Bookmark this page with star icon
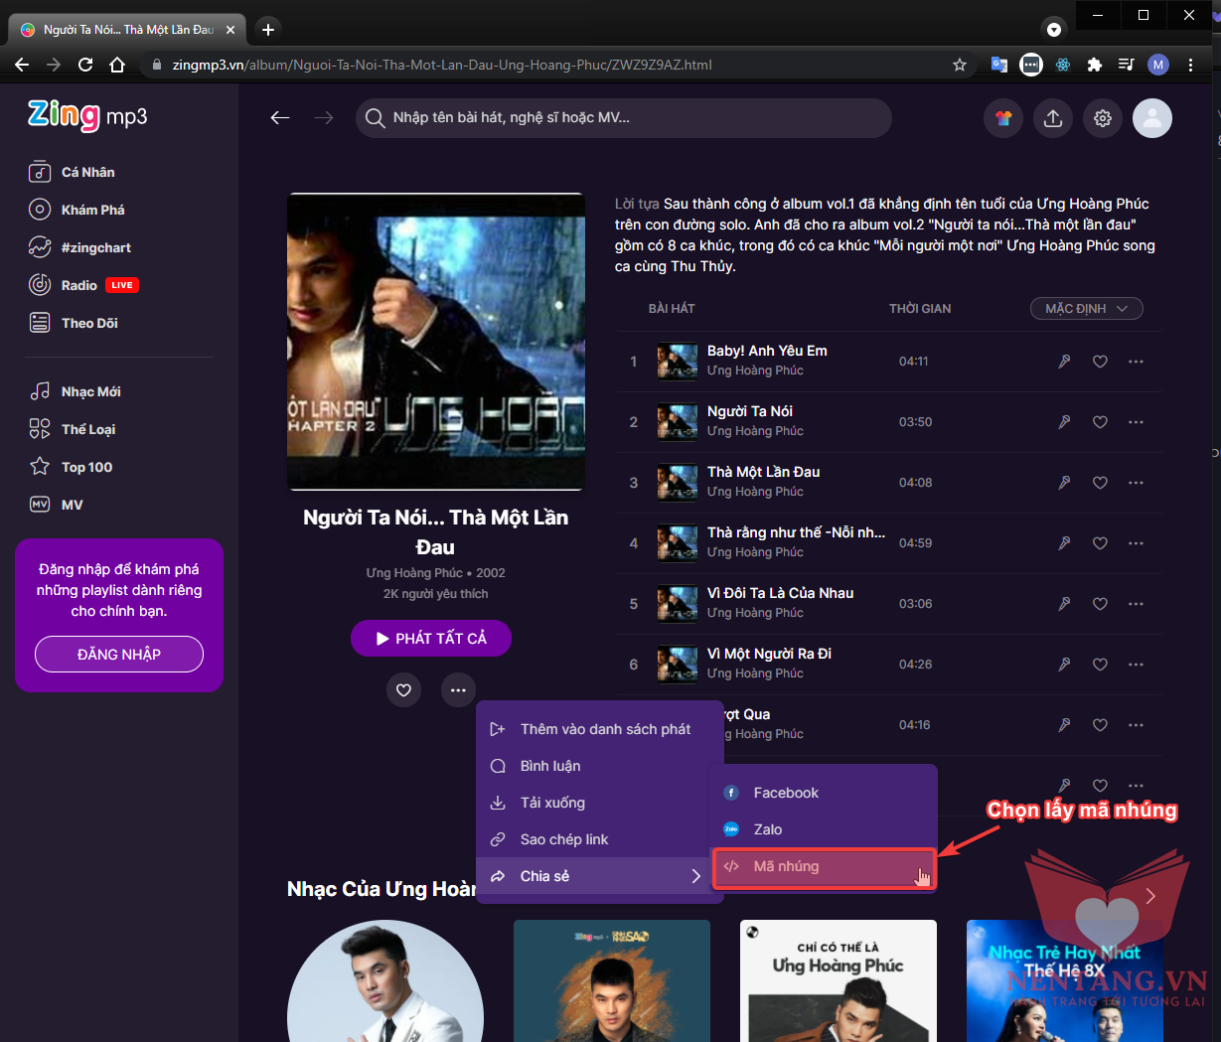 [959, 65]
